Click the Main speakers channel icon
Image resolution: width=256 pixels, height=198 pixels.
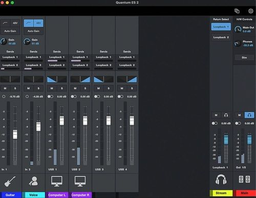click(x=244, y=179)
